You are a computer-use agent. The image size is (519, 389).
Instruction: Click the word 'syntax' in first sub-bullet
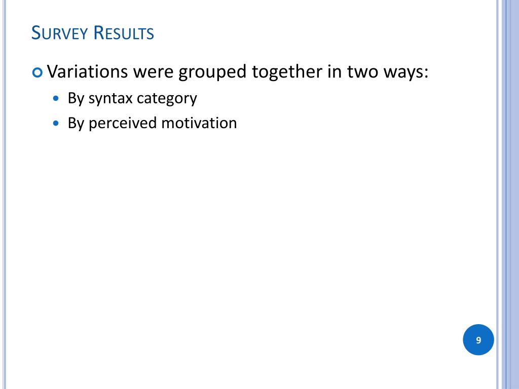click(110, 99)
